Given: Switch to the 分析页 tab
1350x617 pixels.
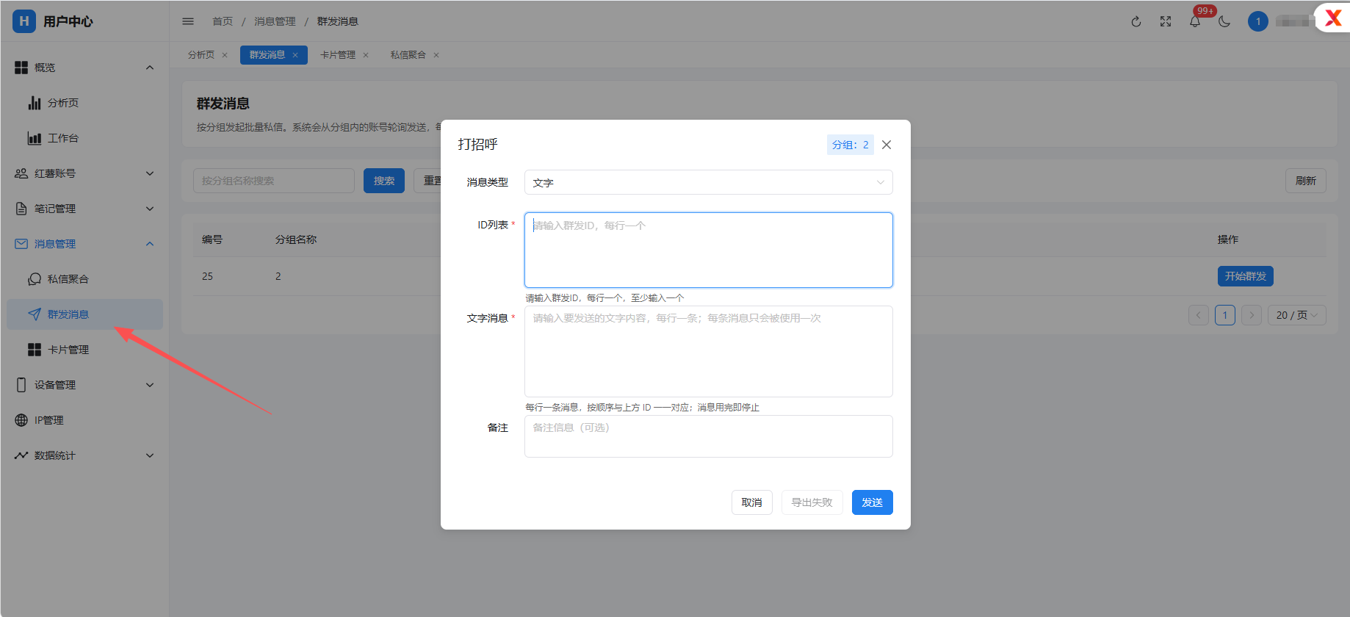Looking at the screenshot, I should click(201, 55).
